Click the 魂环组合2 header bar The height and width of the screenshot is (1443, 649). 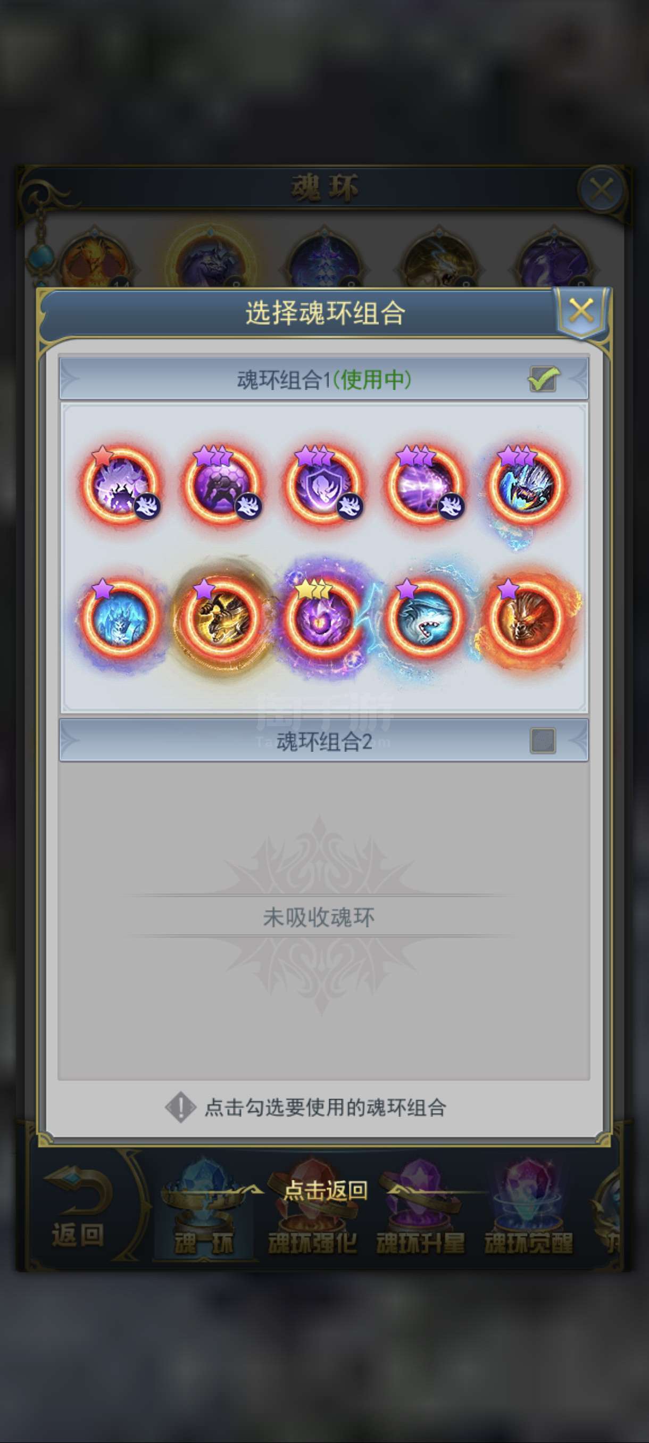[x=323, y=741]
